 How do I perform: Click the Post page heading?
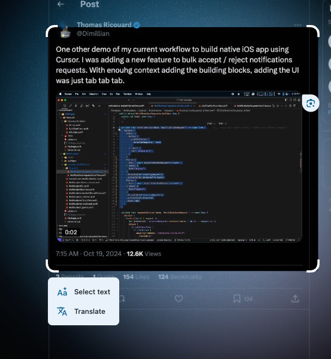point(90,4)
